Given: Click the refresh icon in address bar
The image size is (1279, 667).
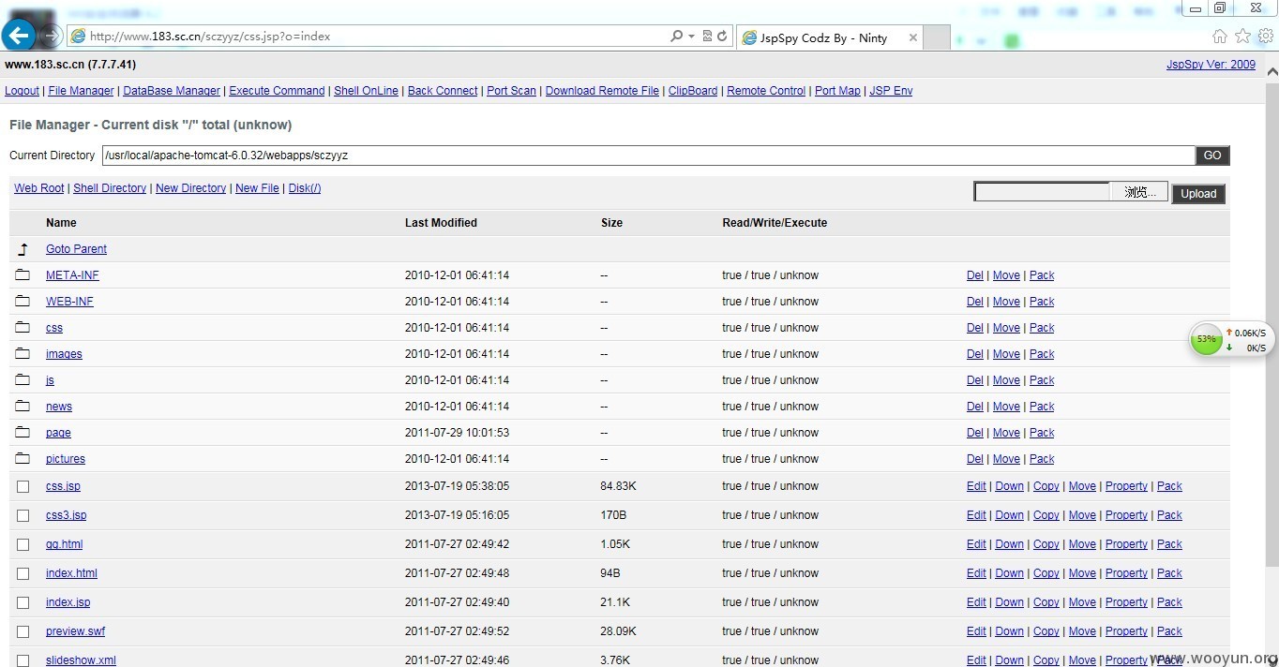Looking at the screenshot, I should pyautogui.click(x=722, y=37).
